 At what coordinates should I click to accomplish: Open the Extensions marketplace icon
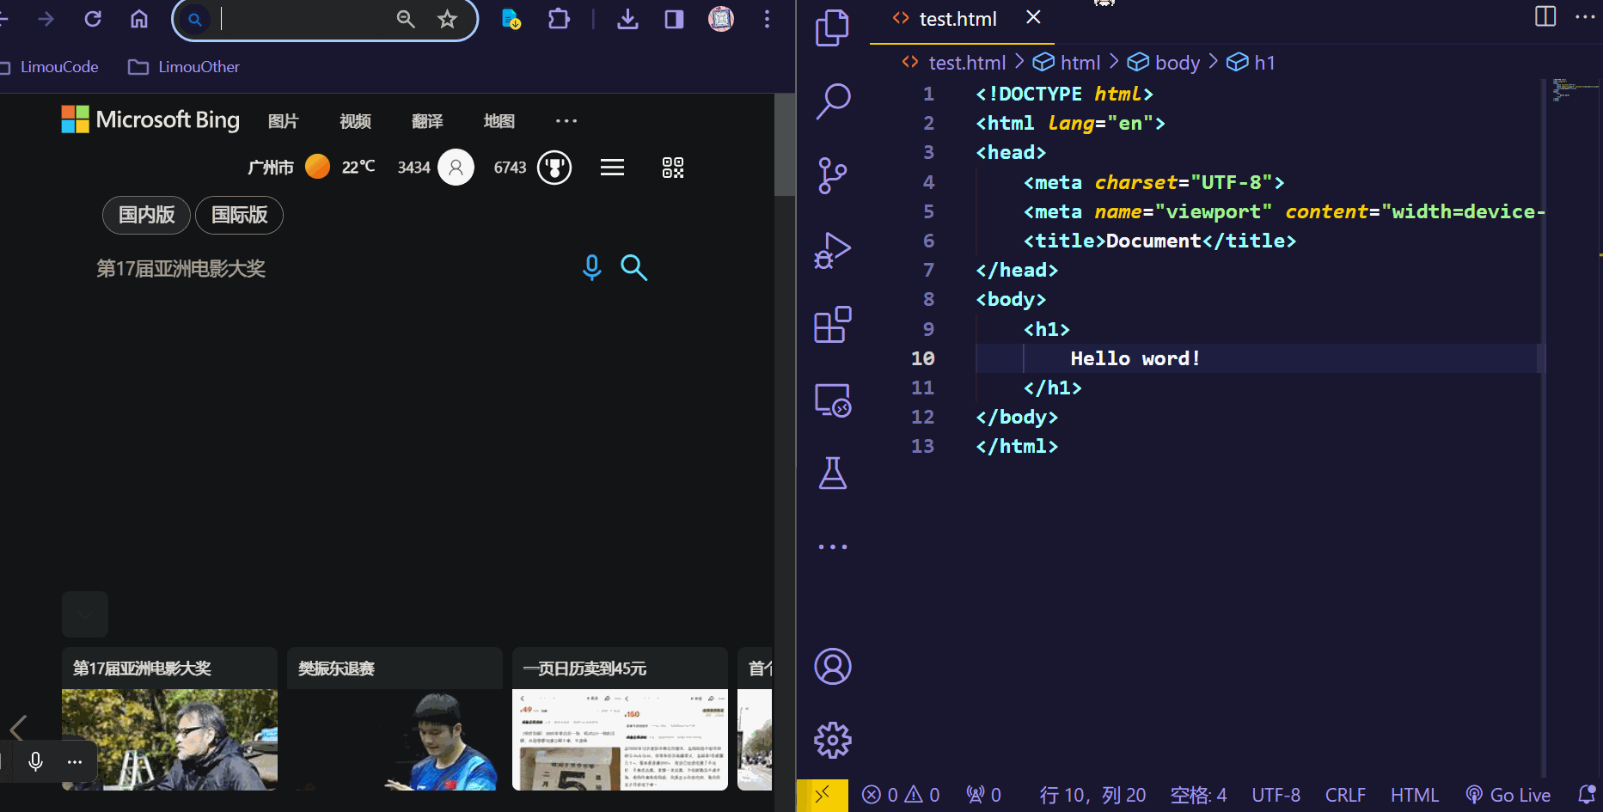[x=832, y=325]
